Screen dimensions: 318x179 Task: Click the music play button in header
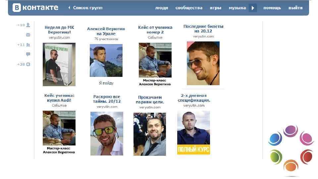(253, 8)
